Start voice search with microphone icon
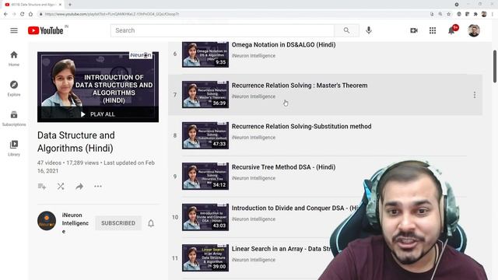This screenshot has height=280, width=498. (368, 30)
